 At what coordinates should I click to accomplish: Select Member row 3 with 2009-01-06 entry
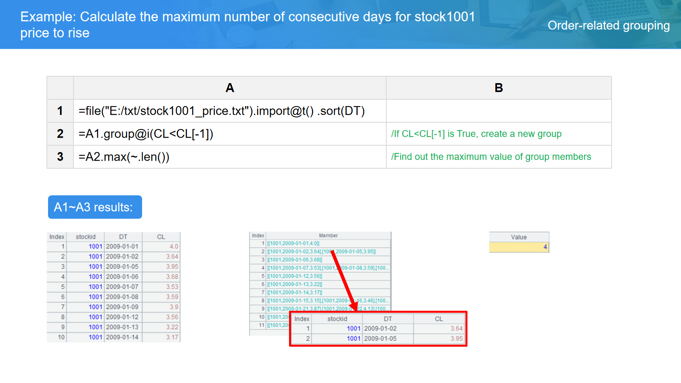[295, 260]
